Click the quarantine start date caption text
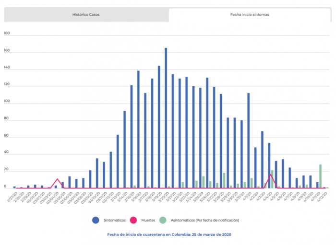336x245 pixels. (x=168, y=235)
